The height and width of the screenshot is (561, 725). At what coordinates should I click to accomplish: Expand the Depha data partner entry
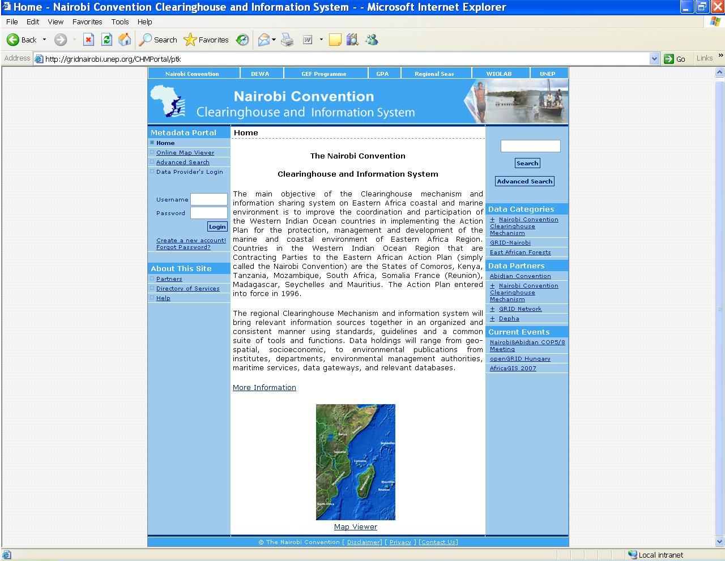tap(492, 319)
